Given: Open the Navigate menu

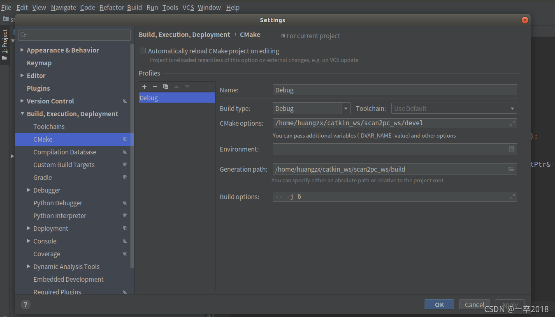Looking at the screenshot, I should click(63, 7).
